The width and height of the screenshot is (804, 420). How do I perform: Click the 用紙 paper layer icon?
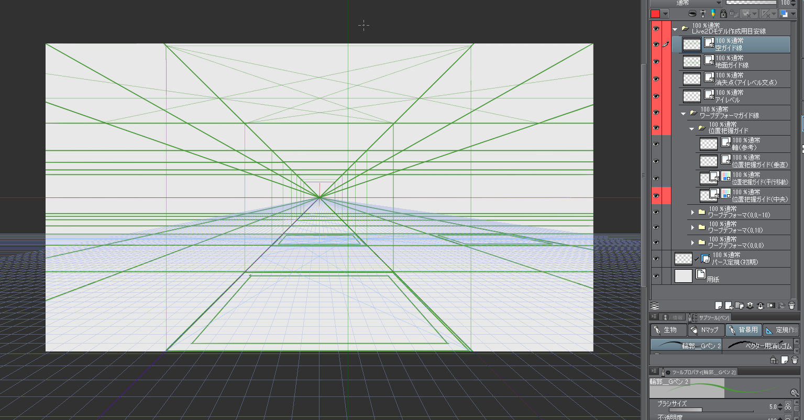click(x=700, y=274)
